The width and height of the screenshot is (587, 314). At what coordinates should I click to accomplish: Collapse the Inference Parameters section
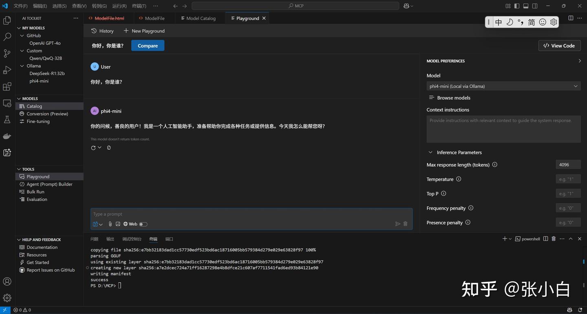[430, 153]
